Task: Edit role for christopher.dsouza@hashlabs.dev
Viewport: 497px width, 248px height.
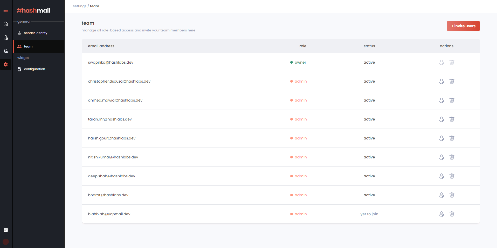Action: tap(442, 81)
